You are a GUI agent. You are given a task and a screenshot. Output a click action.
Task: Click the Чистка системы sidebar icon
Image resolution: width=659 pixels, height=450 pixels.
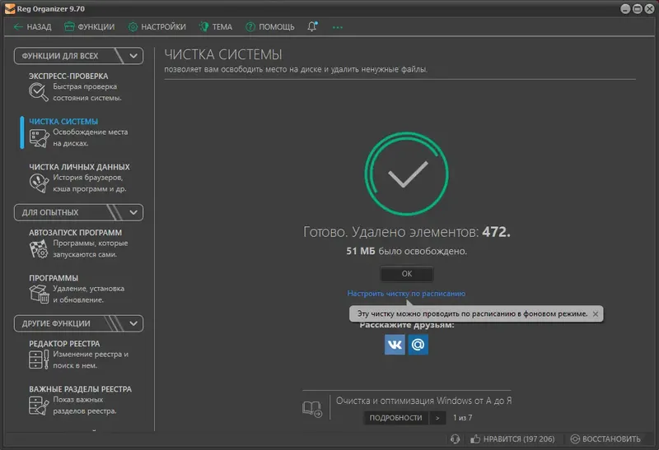[39, 138]
